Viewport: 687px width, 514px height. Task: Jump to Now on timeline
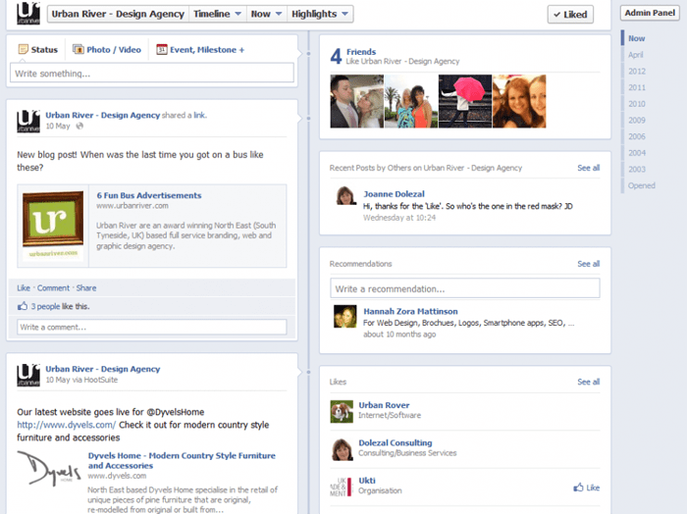(636, 38)
